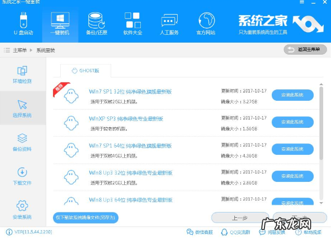The image size is (331, 239).
Task: Click ghost icon for WinXP SP3
Action: [x=71, y=123]
